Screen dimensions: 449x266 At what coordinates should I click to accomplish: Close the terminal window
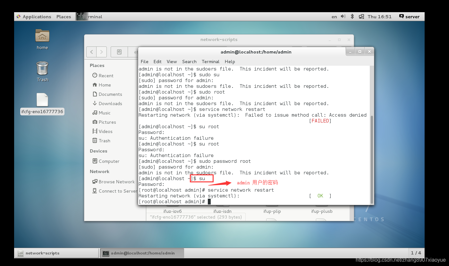(x=369, y=52)
